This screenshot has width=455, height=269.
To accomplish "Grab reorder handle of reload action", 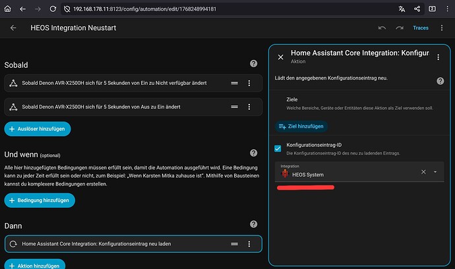I will coord(235,244).
